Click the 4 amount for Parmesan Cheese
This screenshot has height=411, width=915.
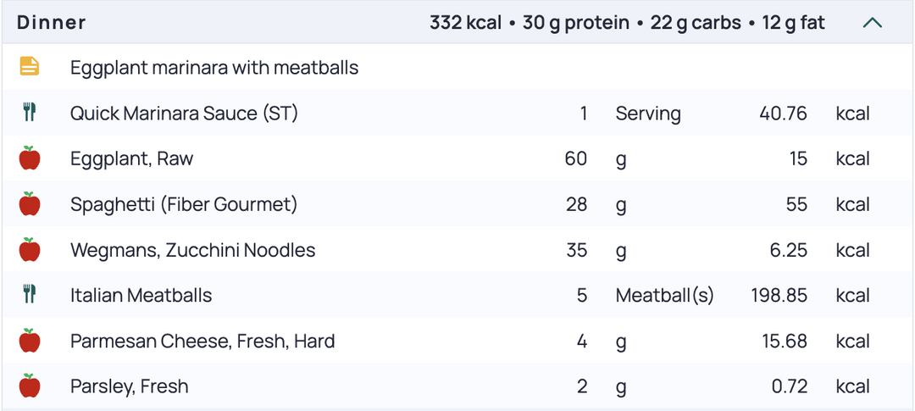582,341
